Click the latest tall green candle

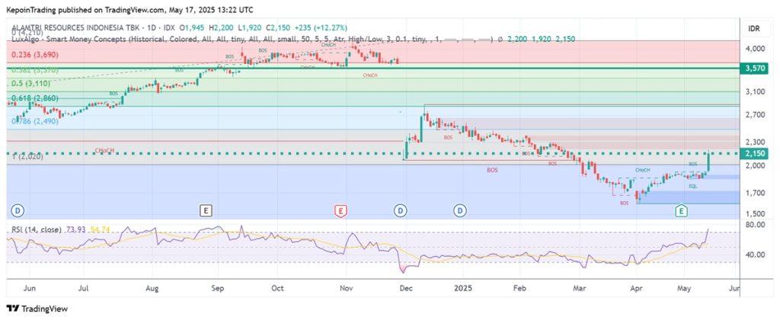709,161
